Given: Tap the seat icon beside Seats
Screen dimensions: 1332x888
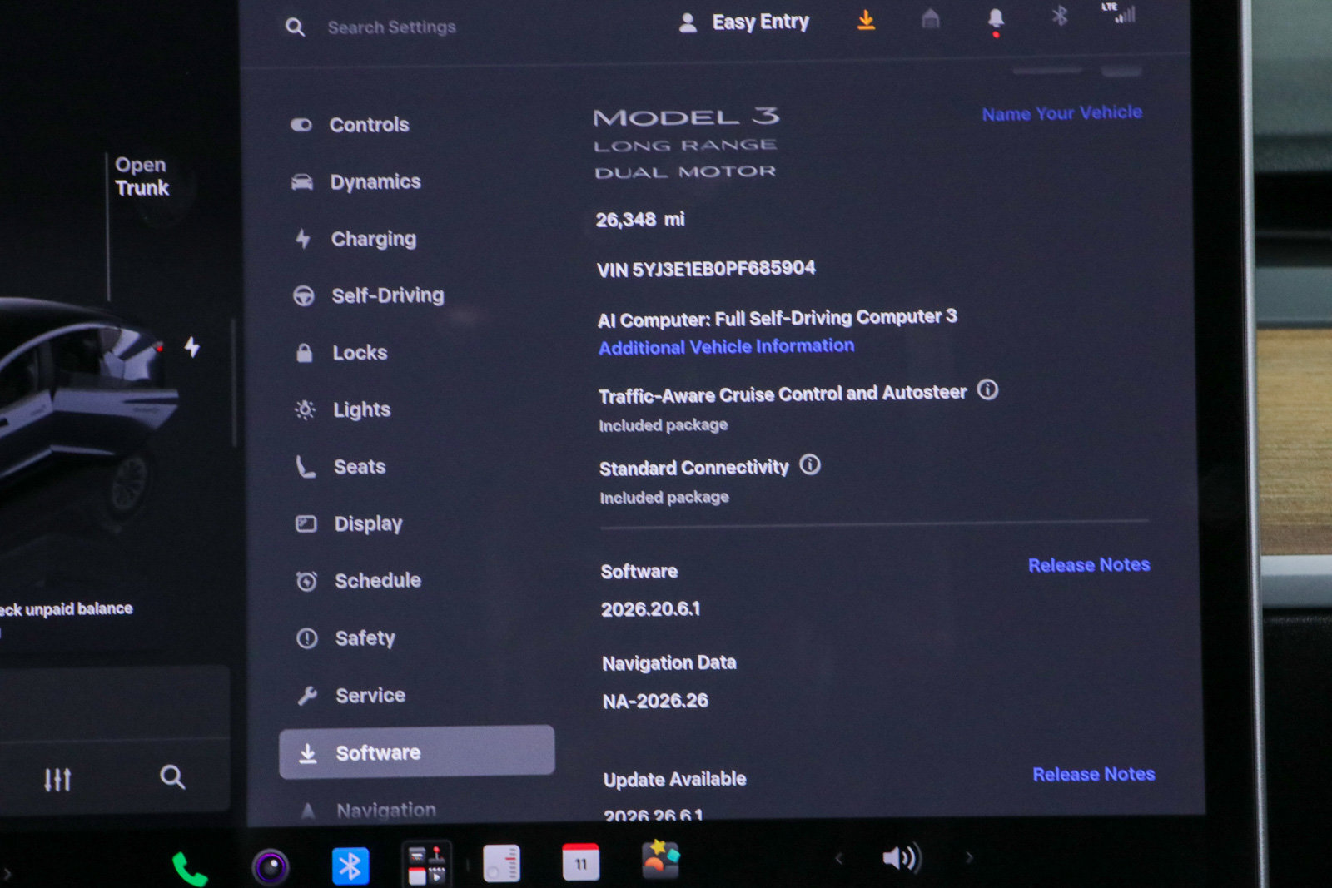Looking at the screenshot, I should click(x=306, y=467).
